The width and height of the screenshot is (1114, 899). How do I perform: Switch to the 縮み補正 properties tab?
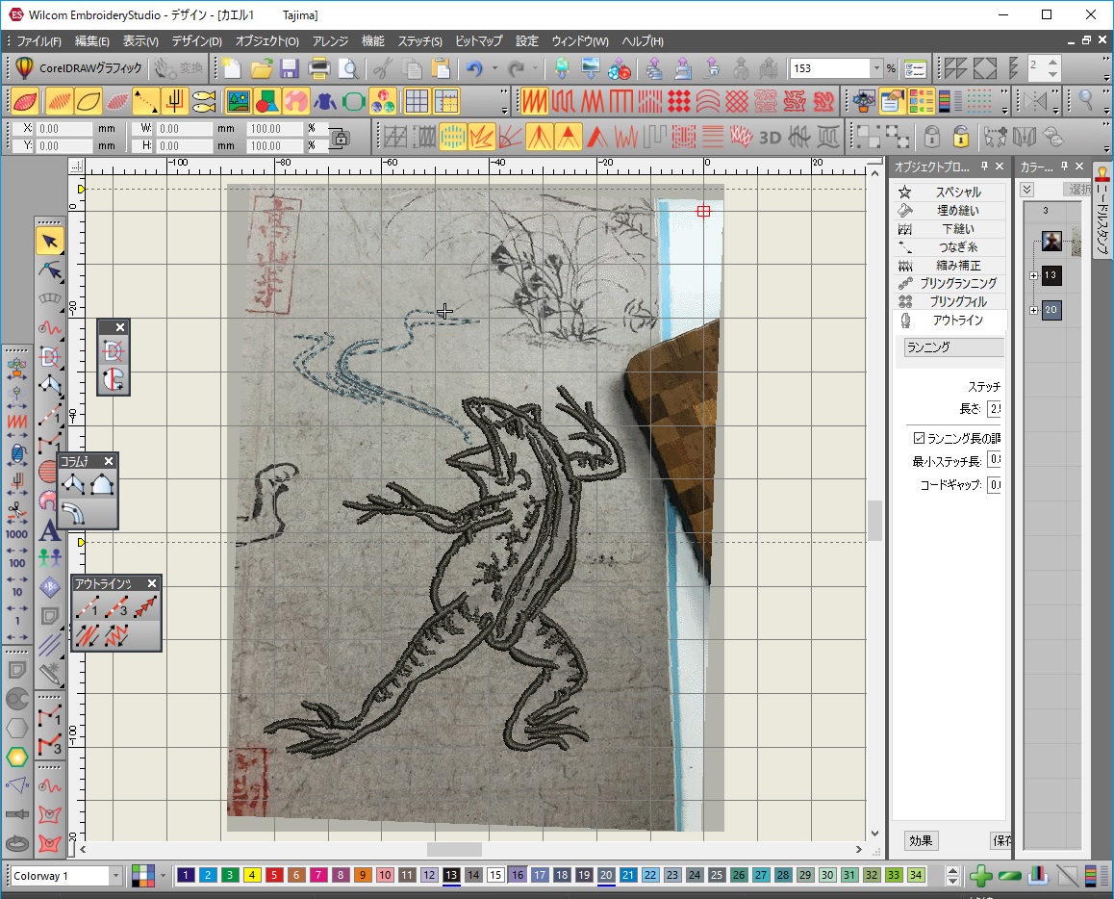click(x=950, y=265)
